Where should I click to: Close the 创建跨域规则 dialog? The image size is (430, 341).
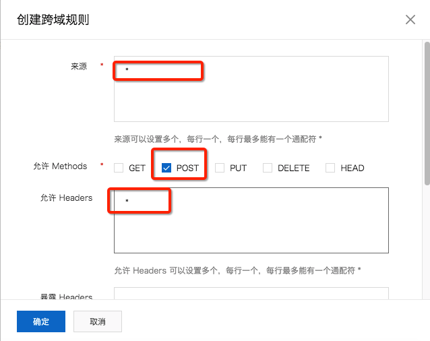coord(410,20)
